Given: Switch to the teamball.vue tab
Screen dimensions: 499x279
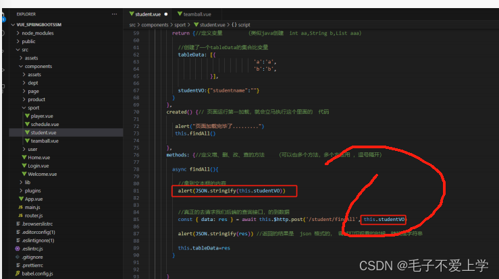Looking at the screenshot, I should point(196,14).
